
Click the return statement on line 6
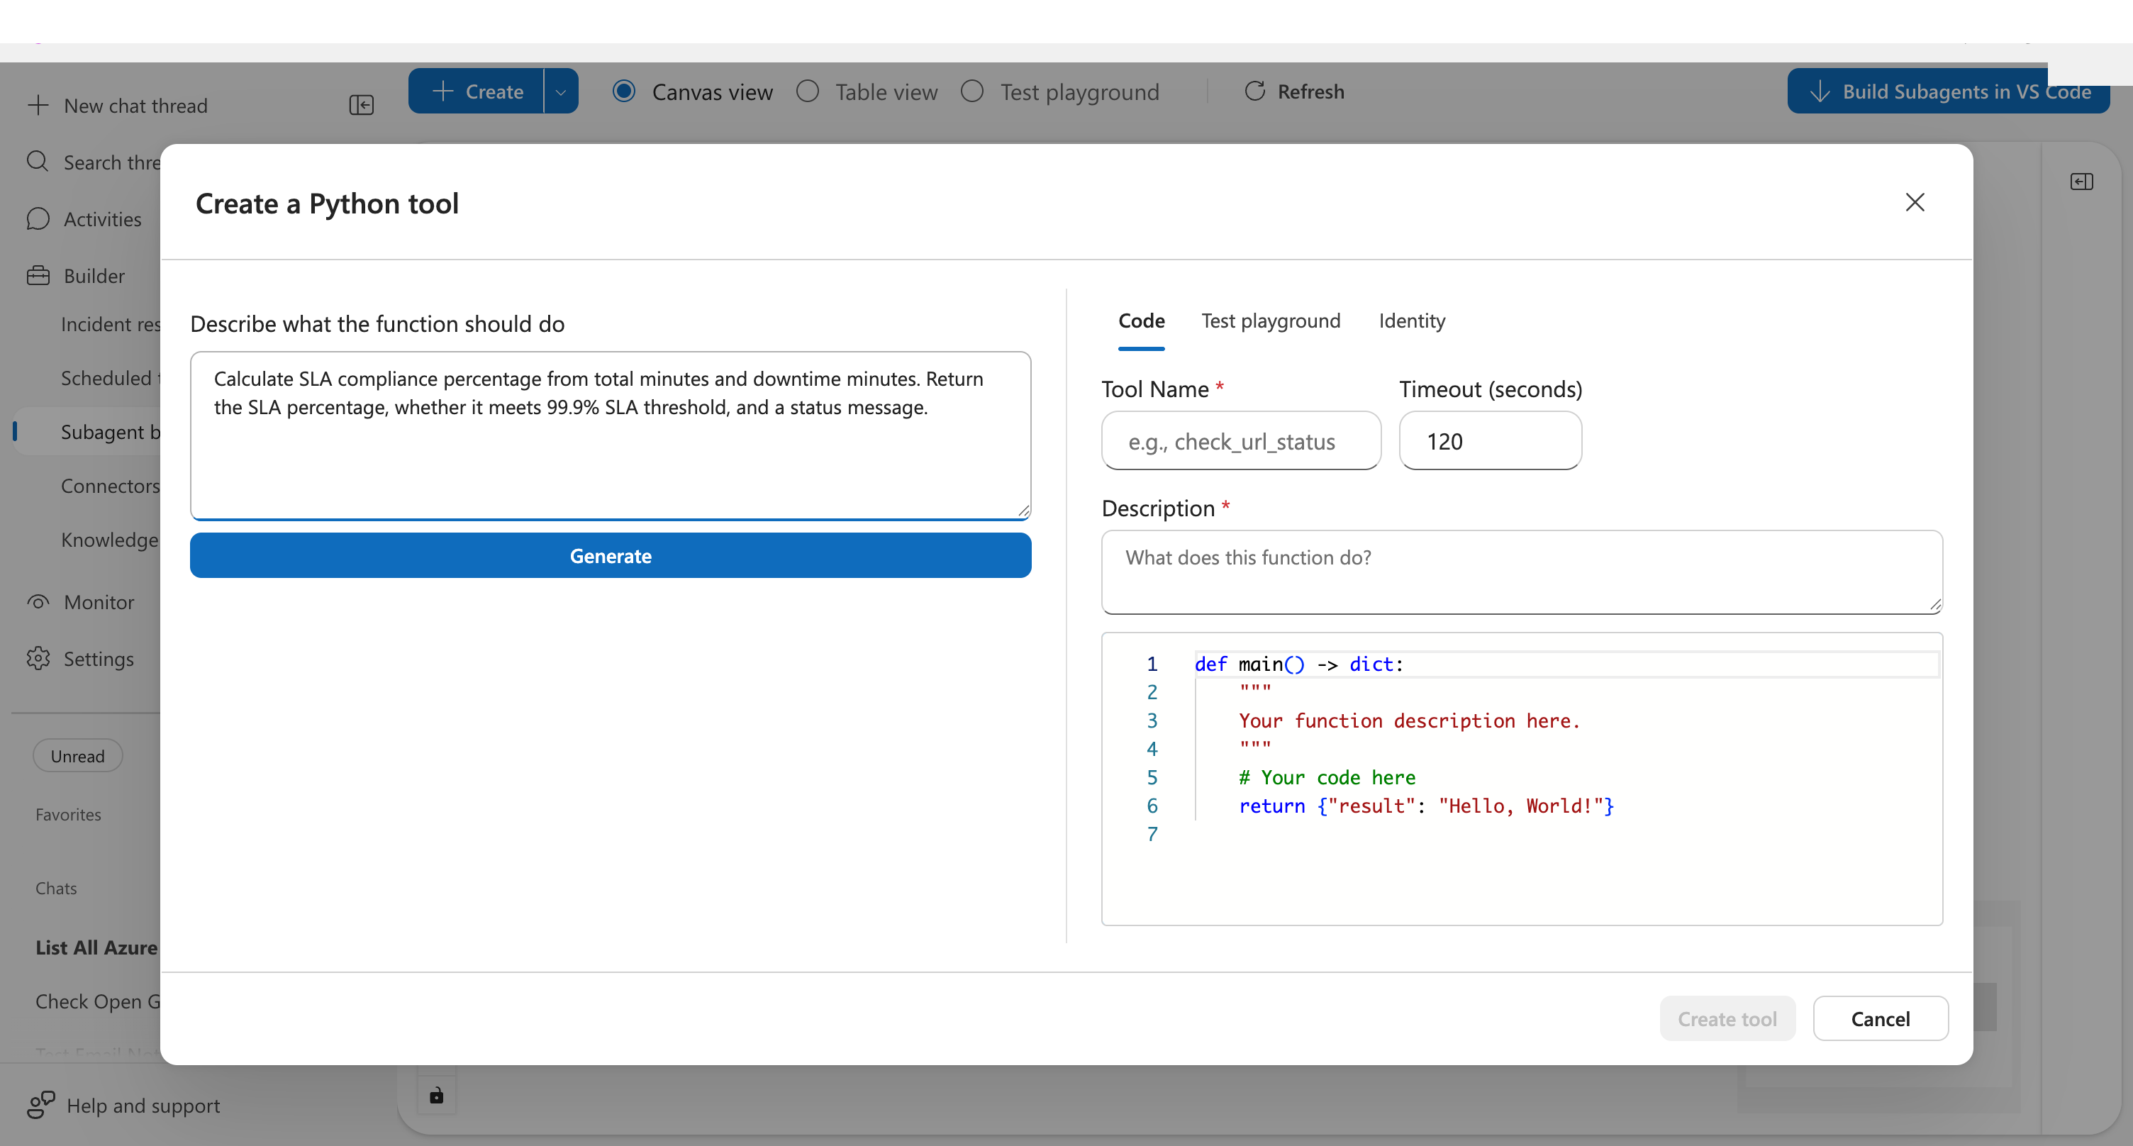point(1426,806)
